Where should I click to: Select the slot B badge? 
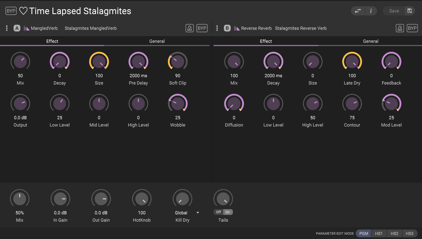click(x=227, y=28)
